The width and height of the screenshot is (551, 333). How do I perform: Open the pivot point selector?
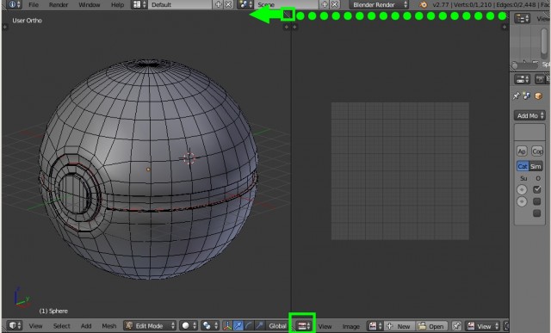pyautogui.click(x=210, y=325)
